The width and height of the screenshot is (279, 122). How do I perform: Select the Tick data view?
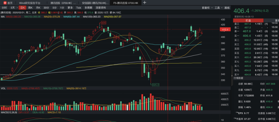(78, 8)
